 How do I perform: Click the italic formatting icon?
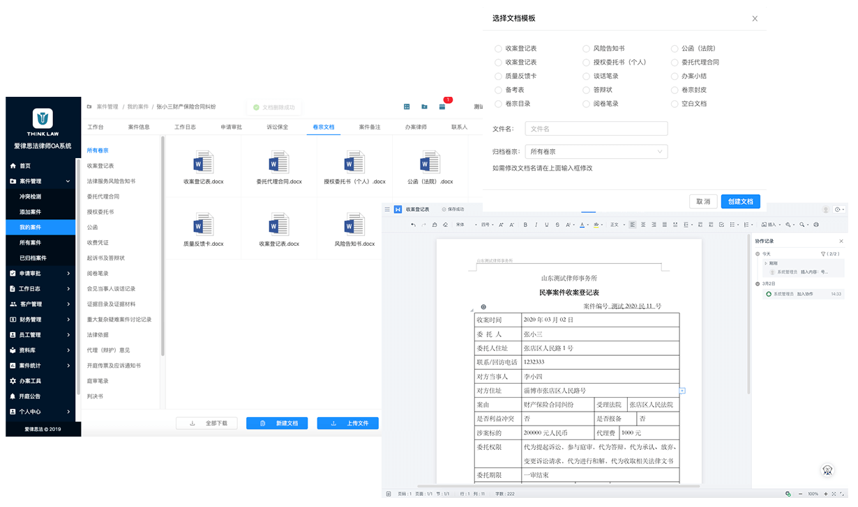[x=536, y=225]
